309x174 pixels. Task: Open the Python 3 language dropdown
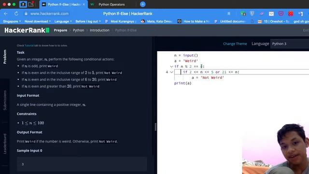pyautogui.click(x=290, y=44)
